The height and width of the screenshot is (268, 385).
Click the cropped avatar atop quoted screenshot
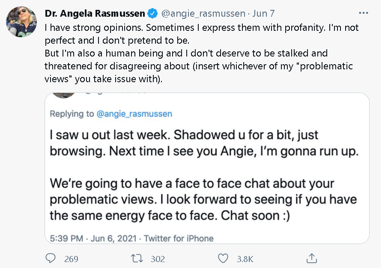63,95
